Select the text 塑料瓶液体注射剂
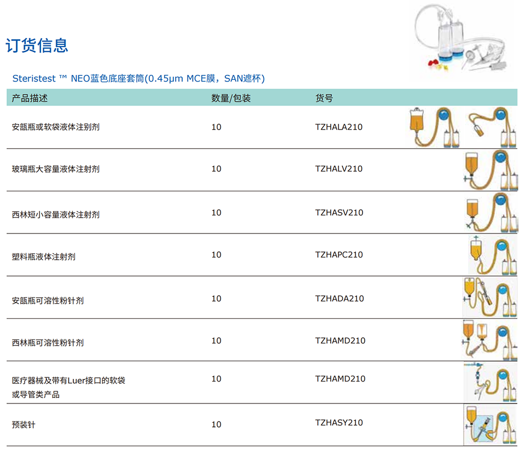525x451 pixels. (x=44, y=256)
